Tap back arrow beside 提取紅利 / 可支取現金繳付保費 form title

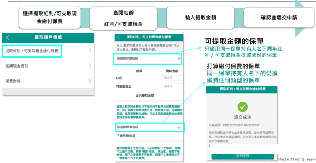118,37
